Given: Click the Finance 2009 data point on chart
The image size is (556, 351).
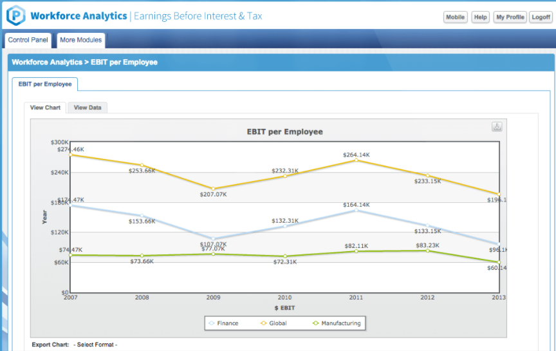Looking at the screenshot, I should (213, 239).
